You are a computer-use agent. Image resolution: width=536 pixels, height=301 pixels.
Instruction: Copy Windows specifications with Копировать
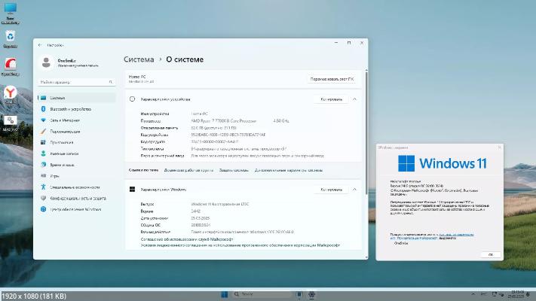(x=331, y=190)
